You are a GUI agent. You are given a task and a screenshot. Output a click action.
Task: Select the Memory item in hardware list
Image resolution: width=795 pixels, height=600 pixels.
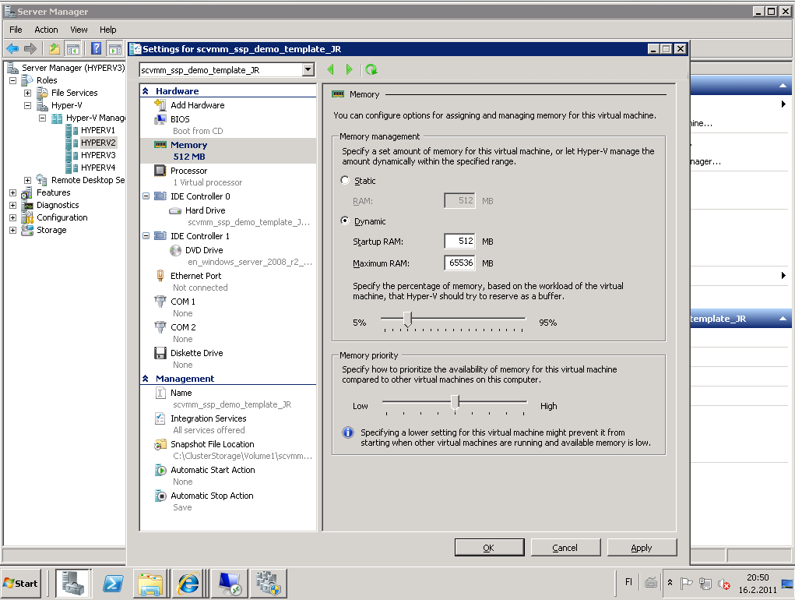click(228, 150)
